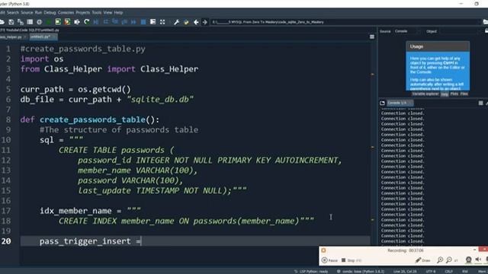Click Stop in the recording toolbar
This screenshot has height=274, width=488.
pyautogui.click(x=351, y=260)
